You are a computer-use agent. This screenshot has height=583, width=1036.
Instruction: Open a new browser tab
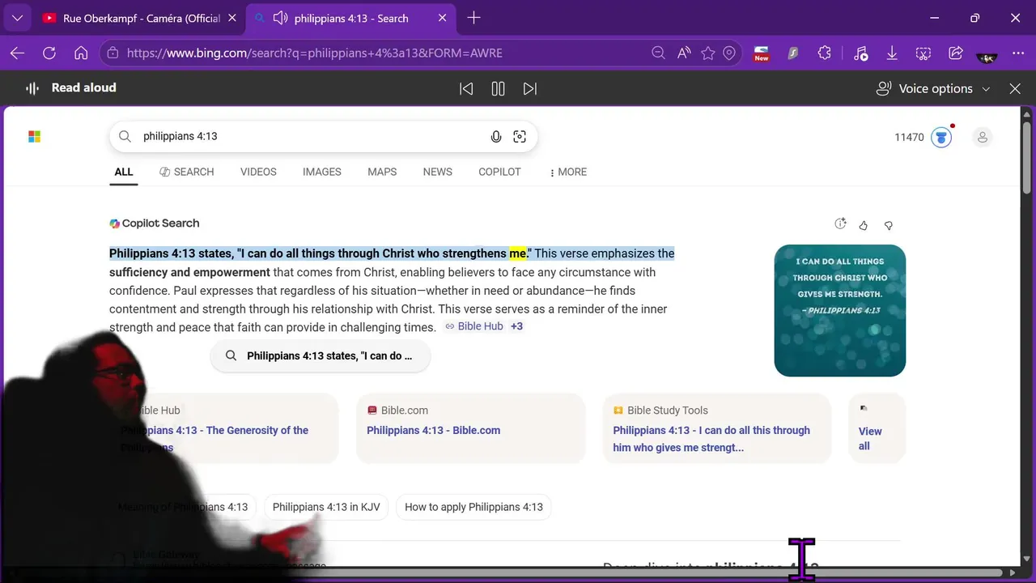click(474, 18)
